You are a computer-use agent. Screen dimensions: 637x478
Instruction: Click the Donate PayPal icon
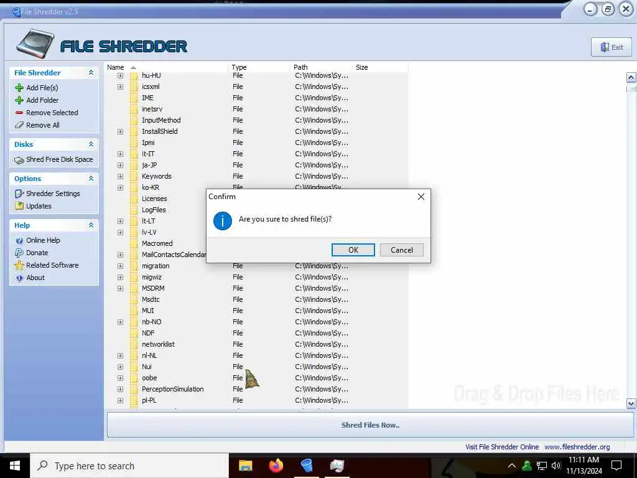click(x=19, y=253)
